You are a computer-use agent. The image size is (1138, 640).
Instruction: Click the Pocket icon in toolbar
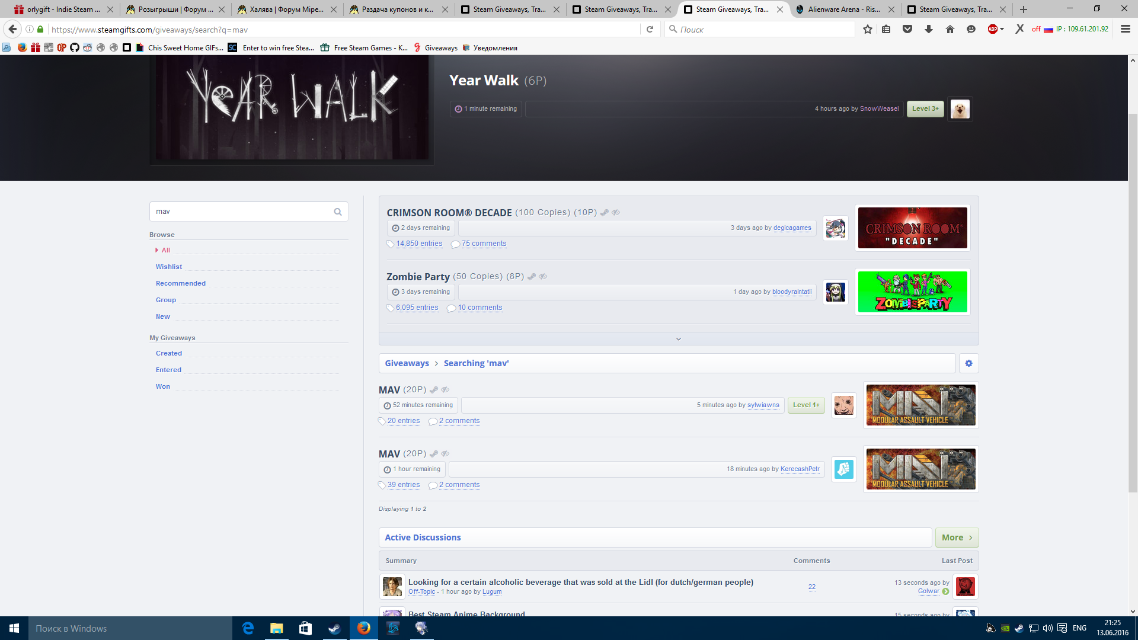point(907,29)
